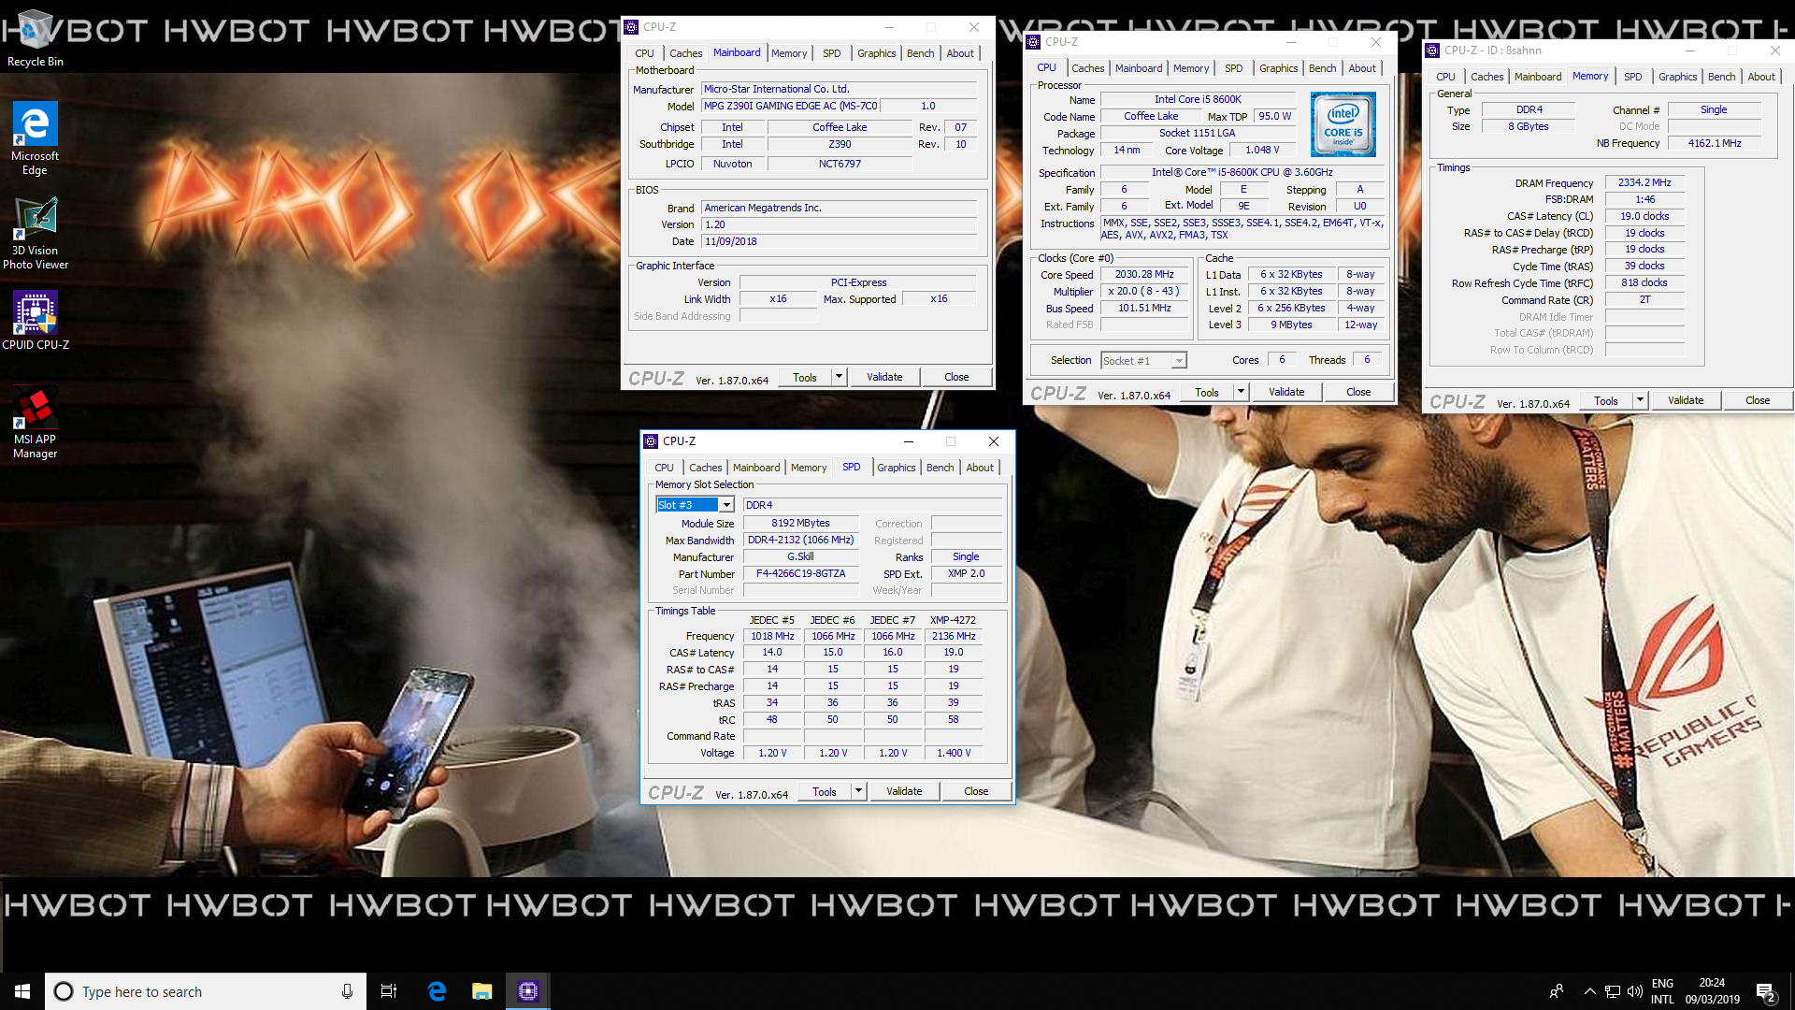1795x1010 pixels.
Task: Click the CPU-Z processor window title icon
Action: (1034, 42)
